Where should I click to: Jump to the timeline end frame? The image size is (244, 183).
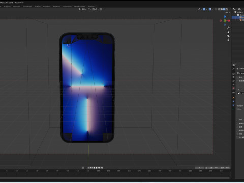102,168
